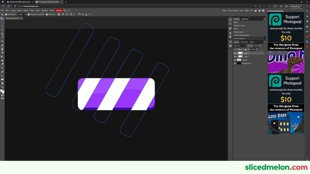Select the Gradient tool
This screenshot has width=310, height=174.
click(2, 57)
